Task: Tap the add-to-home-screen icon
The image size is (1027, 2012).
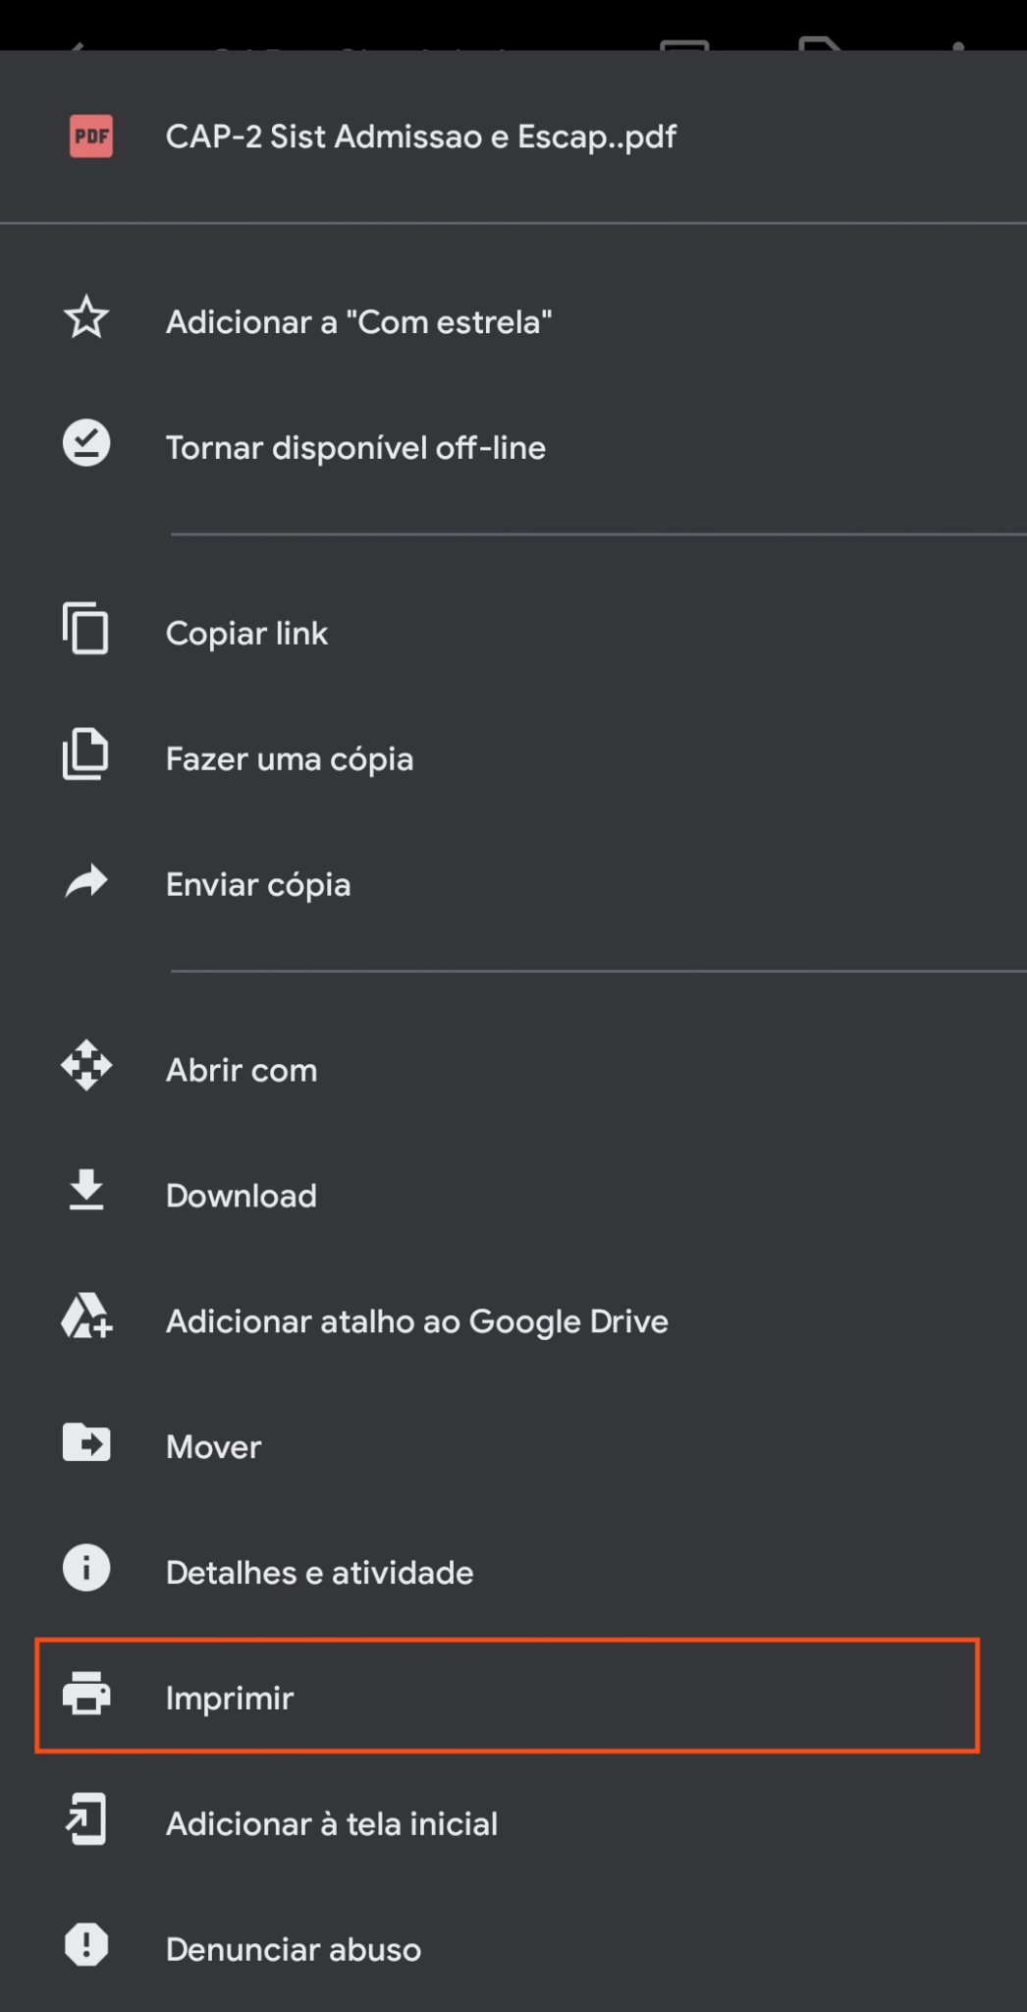Action: (86, 1820)
